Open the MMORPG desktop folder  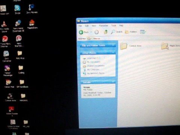pyautogui.click(x=23, y=97)
